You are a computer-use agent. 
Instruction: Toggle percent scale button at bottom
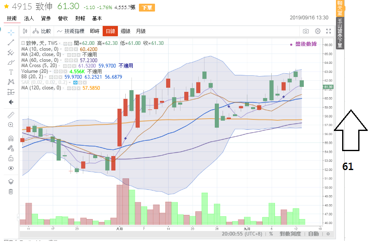click(271, 234)
